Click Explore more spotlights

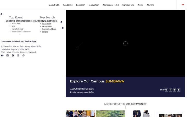pyautogui.click(x=82, y=92)
